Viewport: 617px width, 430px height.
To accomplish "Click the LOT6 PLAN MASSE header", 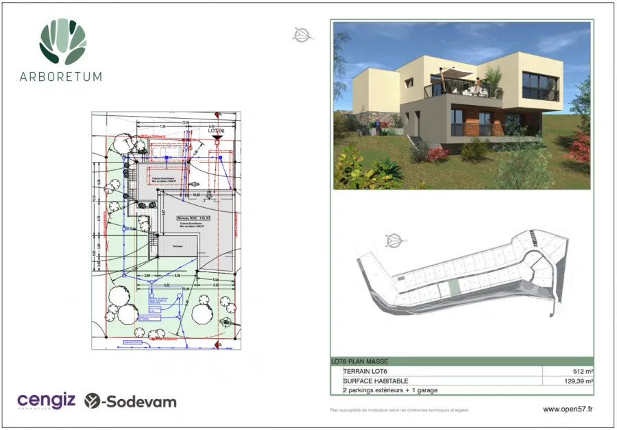I will (461, 361).
